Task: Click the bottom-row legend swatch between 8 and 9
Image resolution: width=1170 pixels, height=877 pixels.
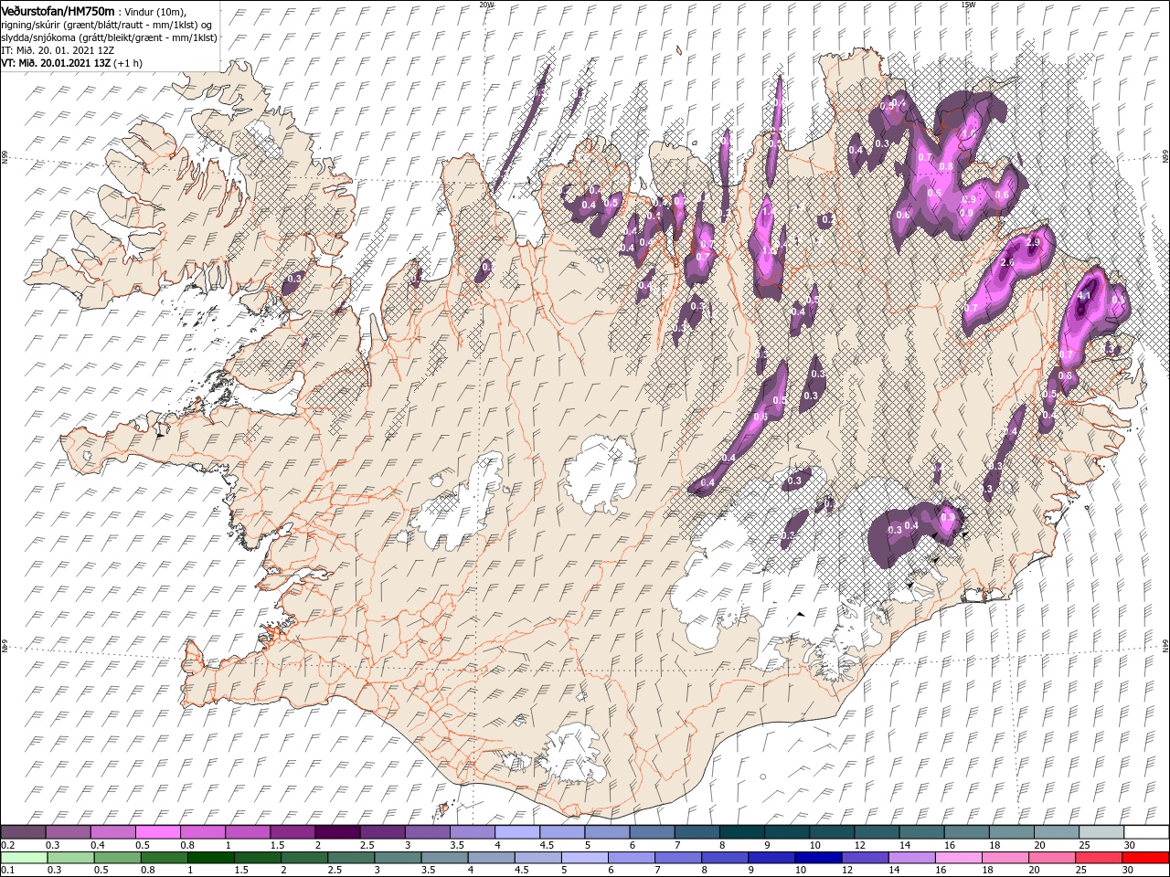Action: coord(725,858)
